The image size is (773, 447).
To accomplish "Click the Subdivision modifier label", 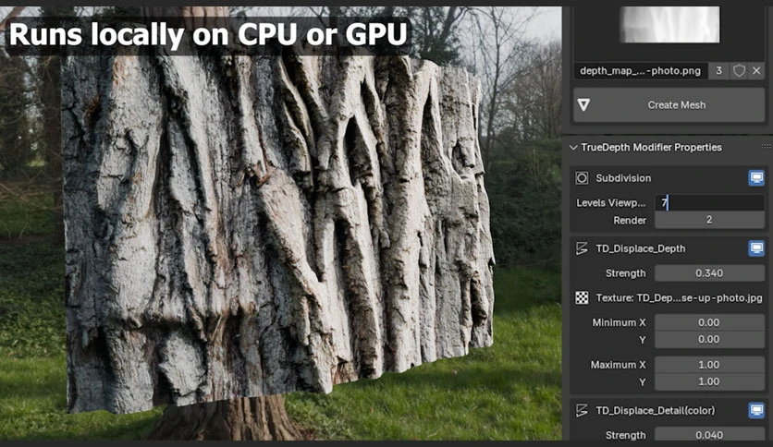I will pyautogui.click(x=623, y=178).
